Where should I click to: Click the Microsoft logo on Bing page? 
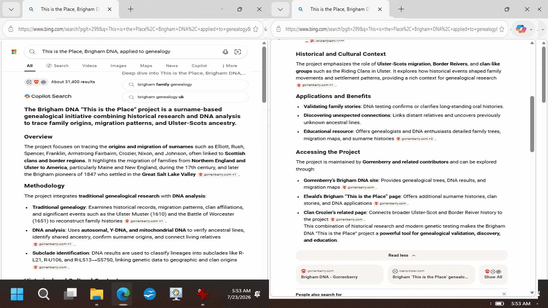point(14,52)
